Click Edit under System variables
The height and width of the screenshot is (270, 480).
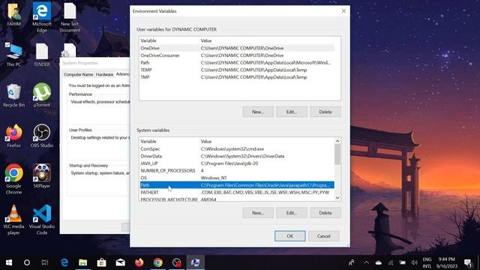click(x=292, y=213)
